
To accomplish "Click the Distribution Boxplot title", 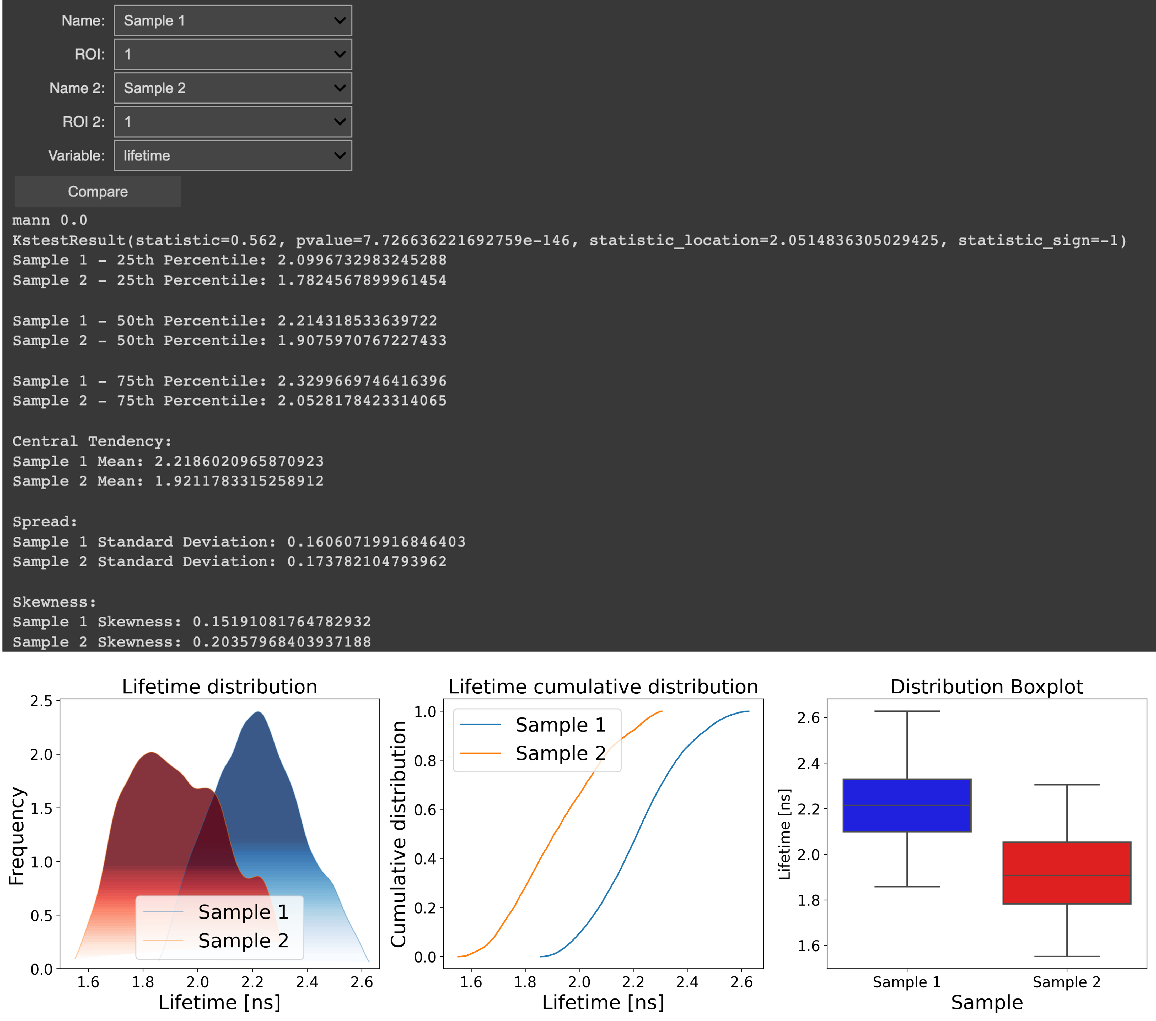I will (x=986, y=687).
